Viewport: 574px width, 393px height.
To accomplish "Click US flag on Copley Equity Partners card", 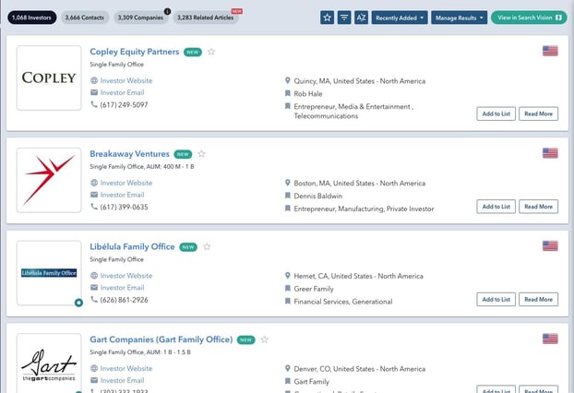I will (x=550, y=51).
